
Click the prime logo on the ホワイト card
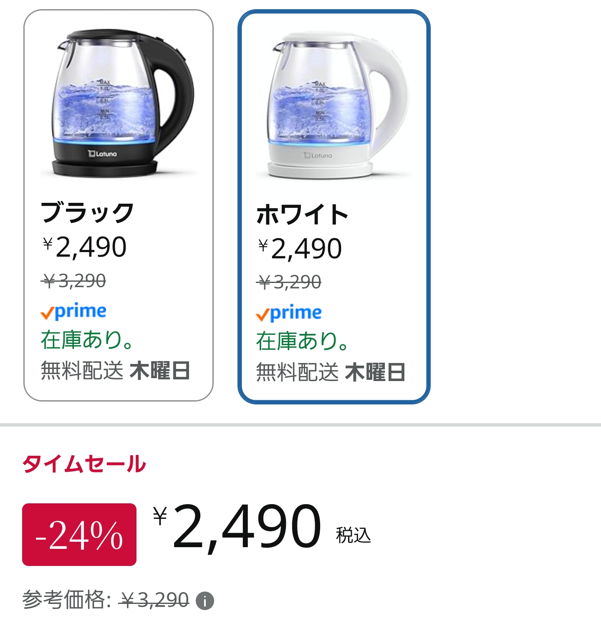pos(289,313)
